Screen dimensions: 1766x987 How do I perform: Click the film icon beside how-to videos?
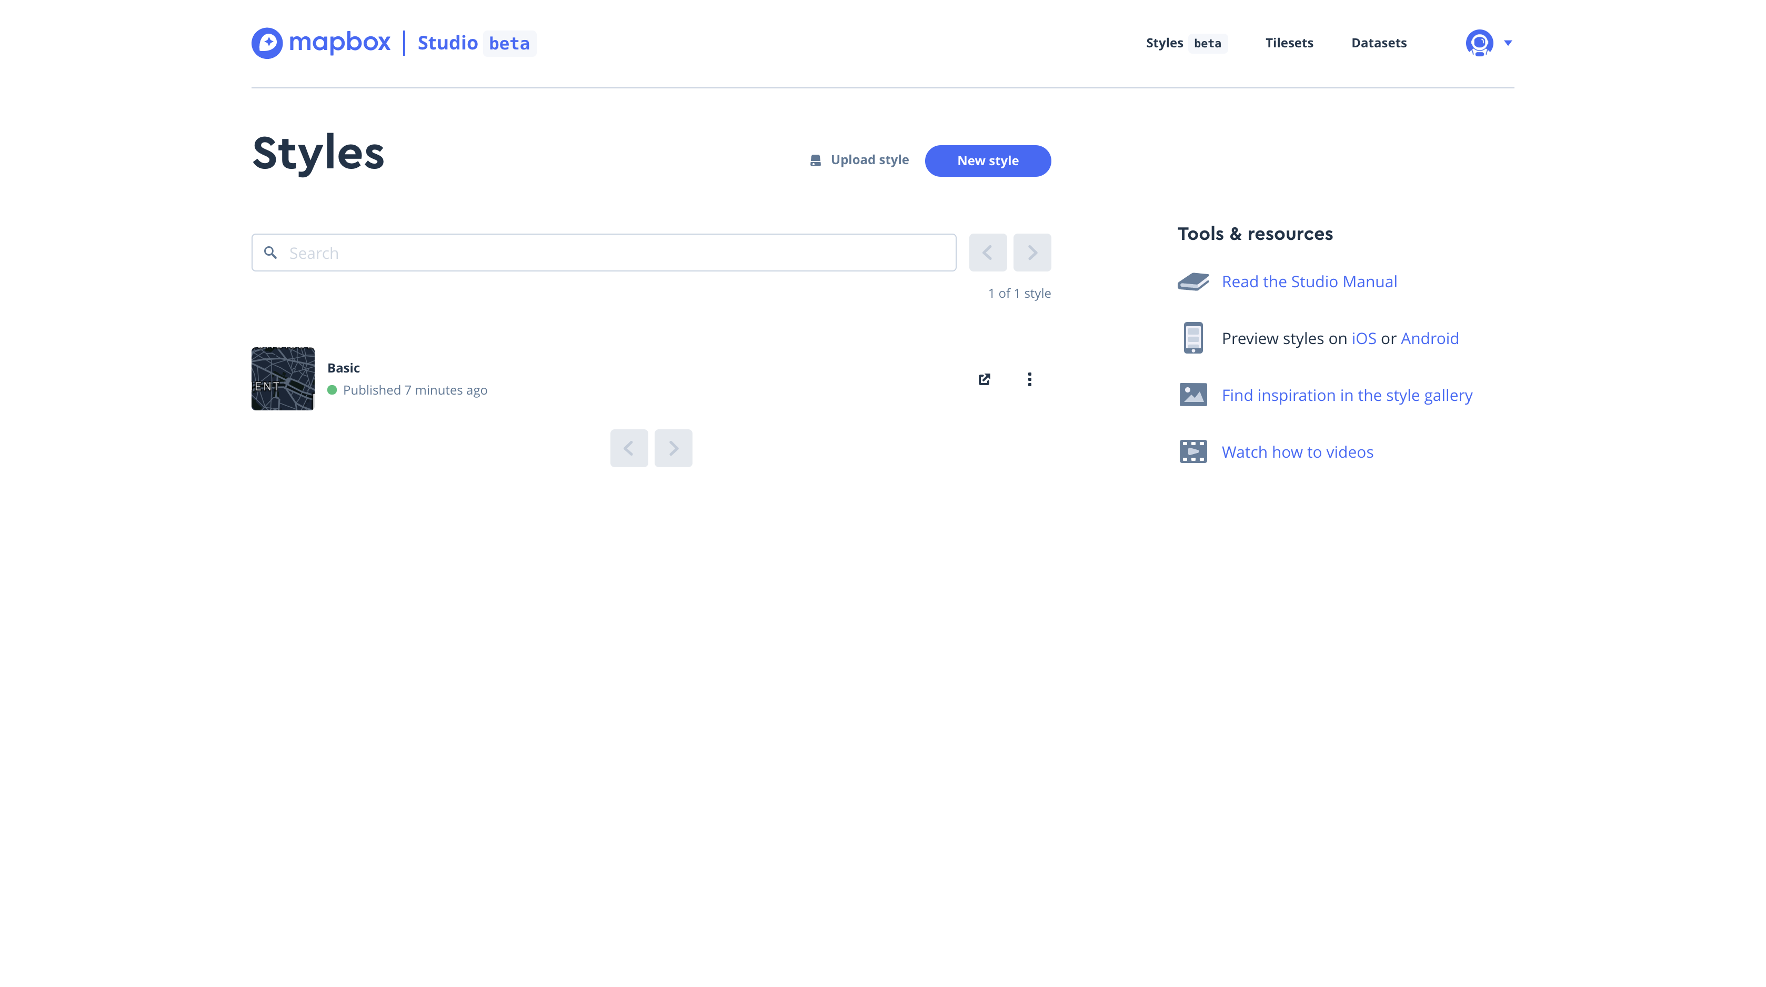[x=1193, y=452]
